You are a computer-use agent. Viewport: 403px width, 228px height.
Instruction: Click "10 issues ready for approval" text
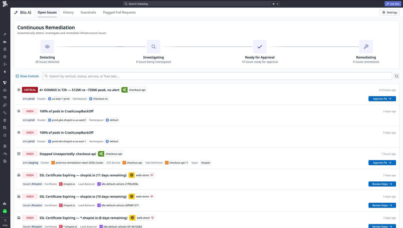click(260, 62)
